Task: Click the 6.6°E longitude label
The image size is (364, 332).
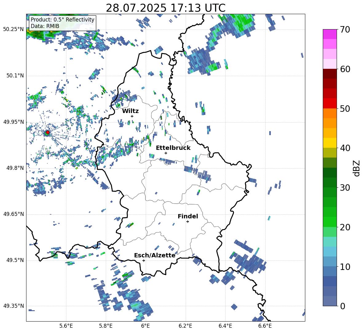Action: (x=265, y=326)
